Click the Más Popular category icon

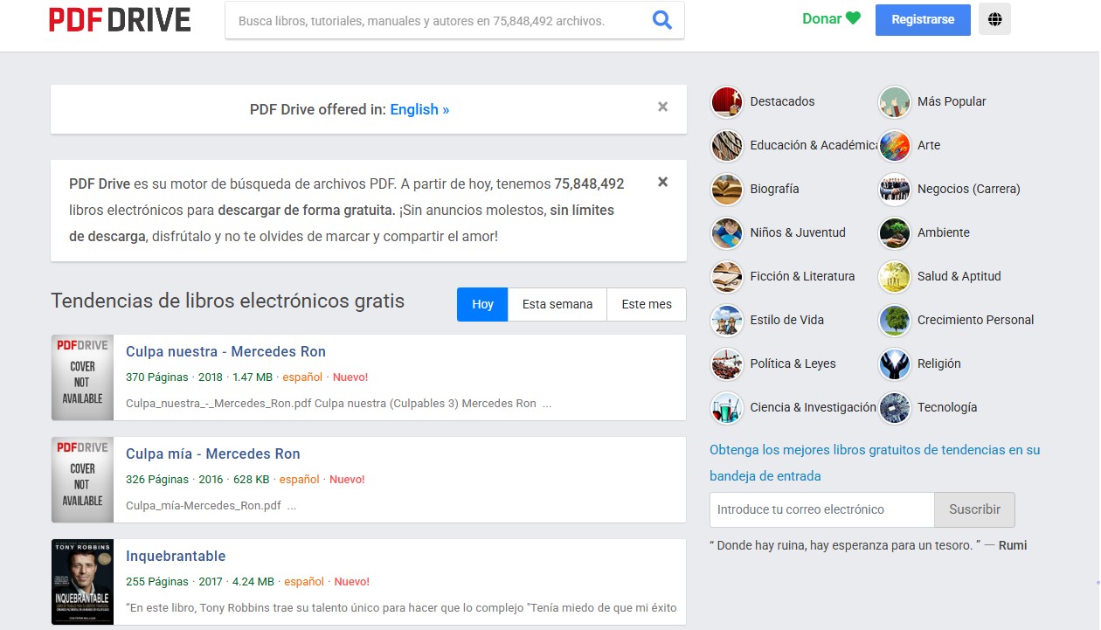click(895, 102)
